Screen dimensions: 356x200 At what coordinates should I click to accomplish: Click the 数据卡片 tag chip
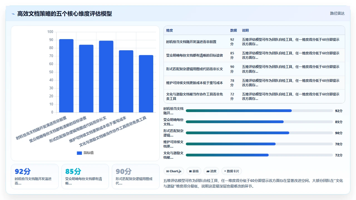[x=232, y=171]
